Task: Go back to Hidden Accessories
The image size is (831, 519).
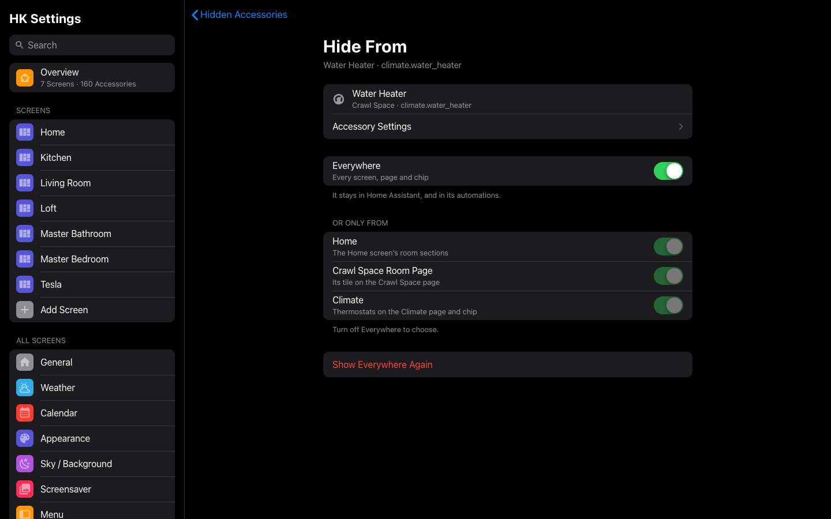Action: [239, 14]
